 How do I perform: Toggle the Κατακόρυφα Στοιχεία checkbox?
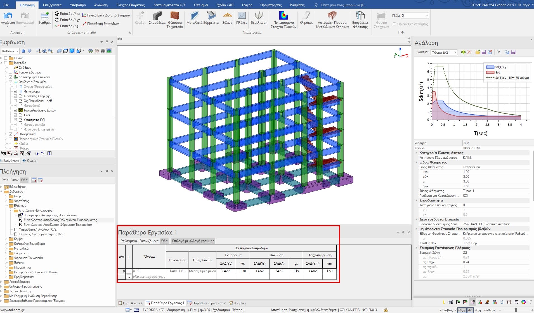pos(11,77)
